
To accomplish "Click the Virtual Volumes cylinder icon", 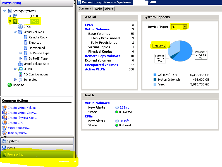I will point(20,32).
